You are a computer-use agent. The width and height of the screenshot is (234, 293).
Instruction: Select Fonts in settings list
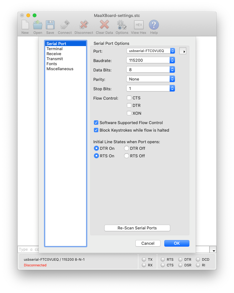66,64
